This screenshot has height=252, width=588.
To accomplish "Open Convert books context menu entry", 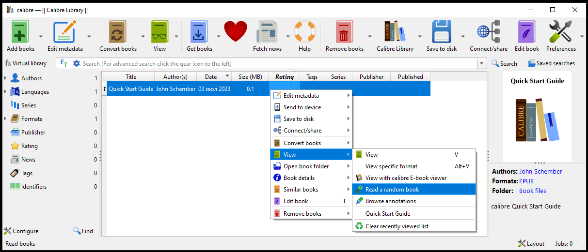I will (311, 143).
